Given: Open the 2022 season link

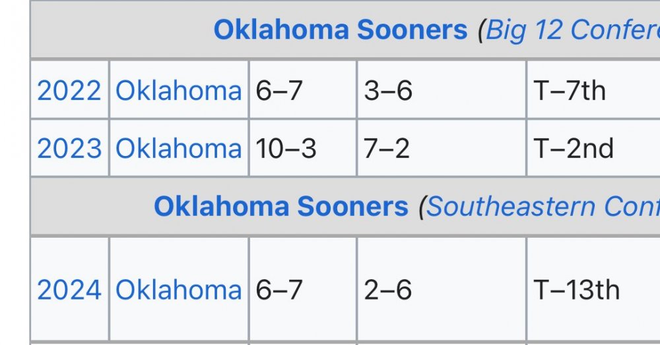Looking at the screenshot, I should (x=69, y=90).
